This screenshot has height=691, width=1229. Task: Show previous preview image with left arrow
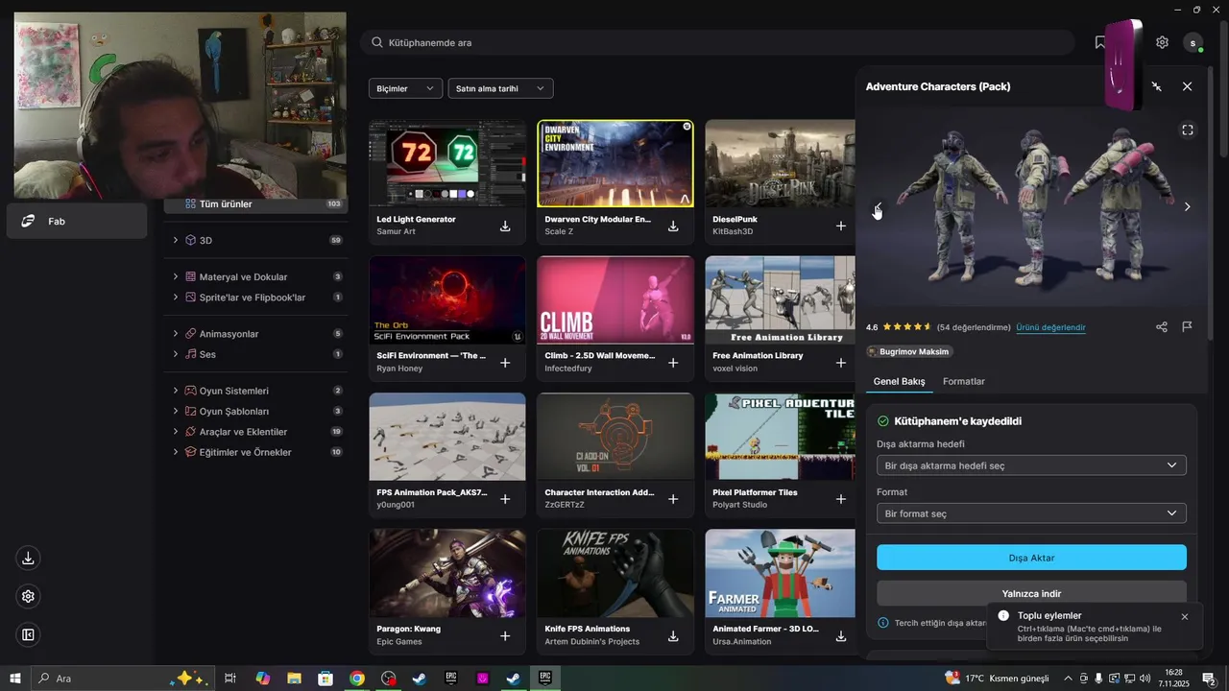[x=878, y=206]
